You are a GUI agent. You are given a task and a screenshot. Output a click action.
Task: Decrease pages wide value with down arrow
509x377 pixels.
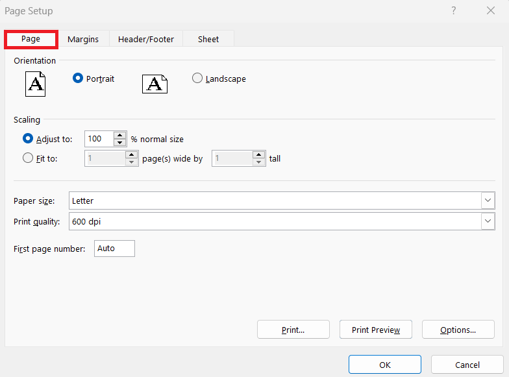pyautogui.click(x=131, y=162)
